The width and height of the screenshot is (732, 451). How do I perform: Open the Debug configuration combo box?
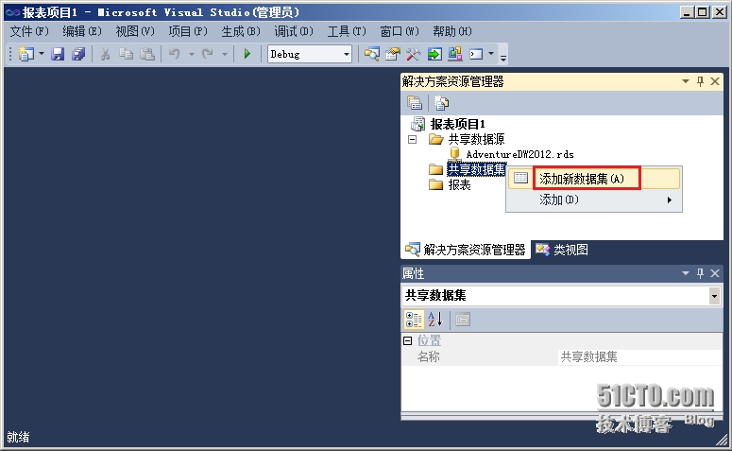pos(310,54)
